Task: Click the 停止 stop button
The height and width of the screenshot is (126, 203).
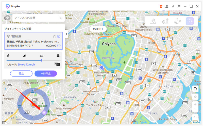Action: [21, 73]
